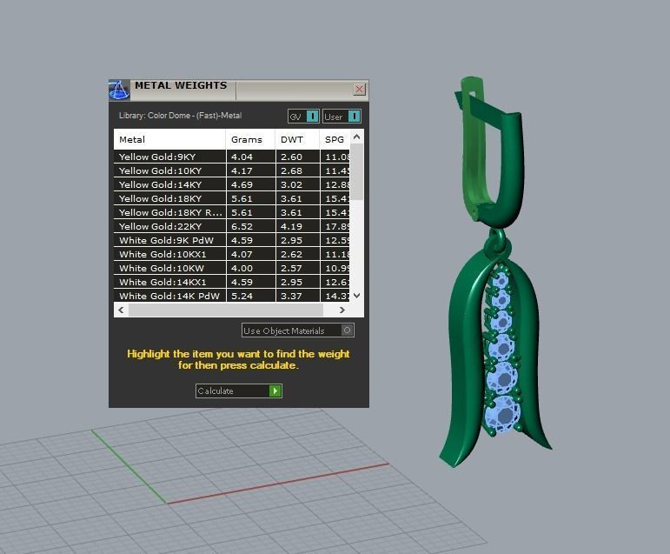Toggle the User library switch
The width and height of the screenshot is (670, 554).
click(x=342, y=117)
